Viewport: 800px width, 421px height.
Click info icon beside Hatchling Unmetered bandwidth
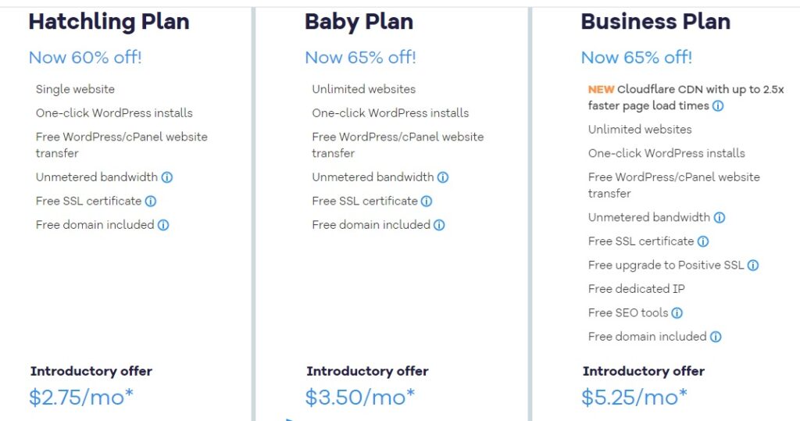click(x=167, y=177)
